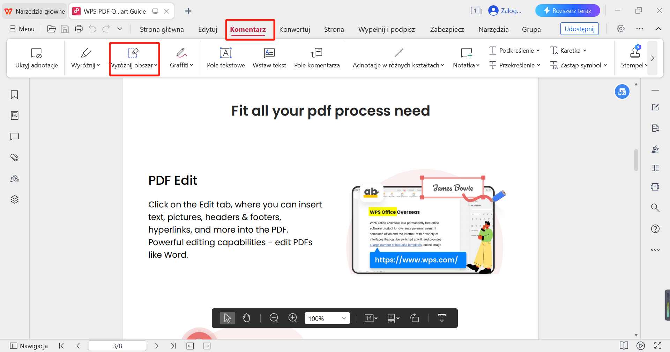This screenshot has height=352, width=670.
Task: Add a Pole komentarza callout
Action: (x=317, y=58)
